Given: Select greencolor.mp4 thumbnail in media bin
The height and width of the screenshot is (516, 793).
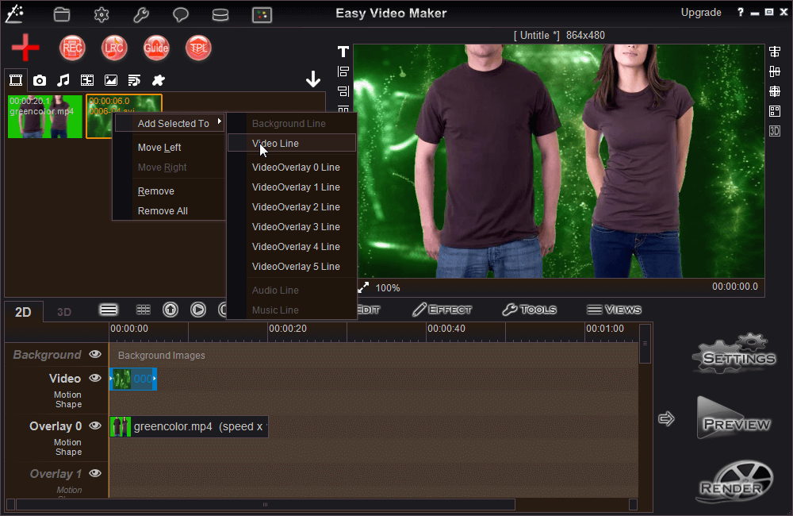Looking at the screenshot, I should (x=45, y=117).
